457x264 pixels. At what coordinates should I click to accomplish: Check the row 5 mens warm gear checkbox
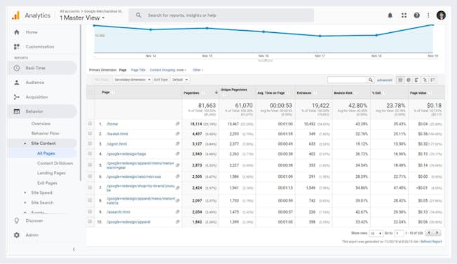point(90,165)
